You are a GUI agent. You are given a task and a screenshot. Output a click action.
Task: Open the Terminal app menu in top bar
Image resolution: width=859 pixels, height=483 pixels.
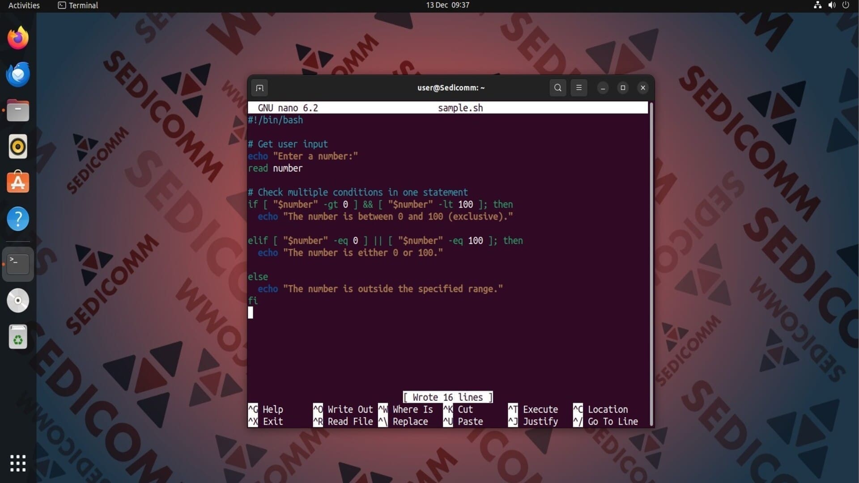click(x=78, y=5)
